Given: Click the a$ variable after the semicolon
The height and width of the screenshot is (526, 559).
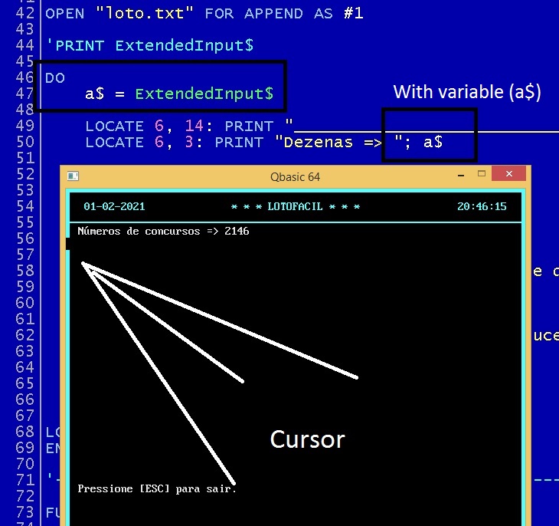Looking at the screenshot, I should (x=433, y=143).
